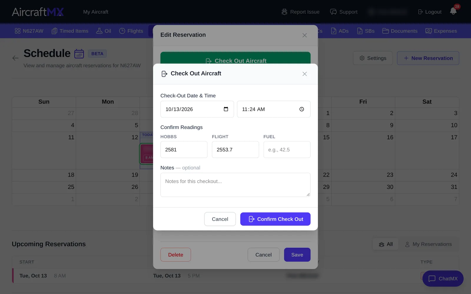Screen dimensions: 471x294
Task: Select the My Reservations filter
Action: pos(428,244)
